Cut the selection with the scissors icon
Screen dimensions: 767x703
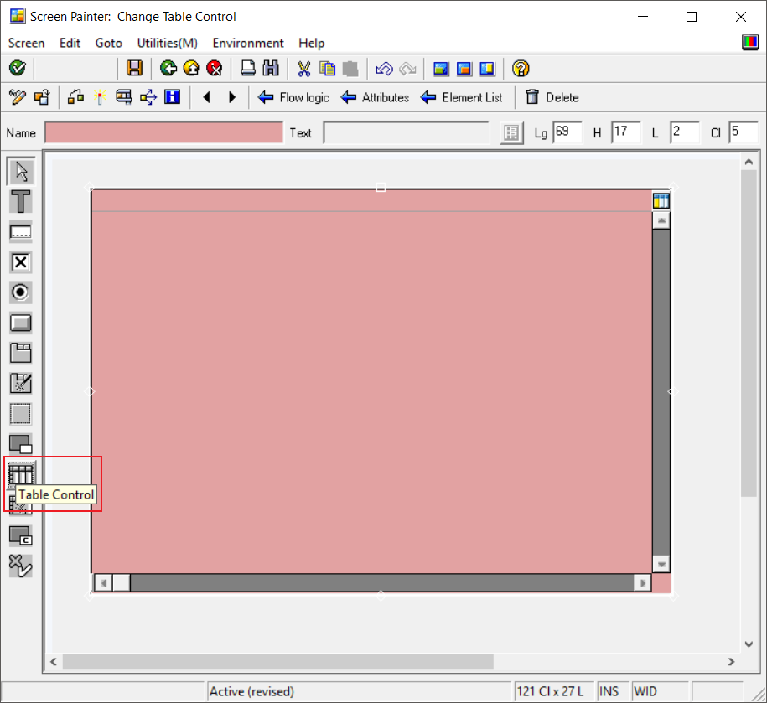[303, 68]
